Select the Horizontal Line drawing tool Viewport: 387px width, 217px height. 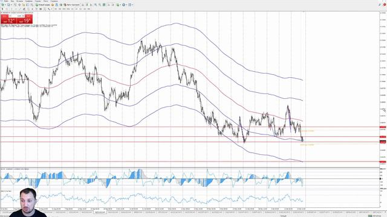click(16, 9)
